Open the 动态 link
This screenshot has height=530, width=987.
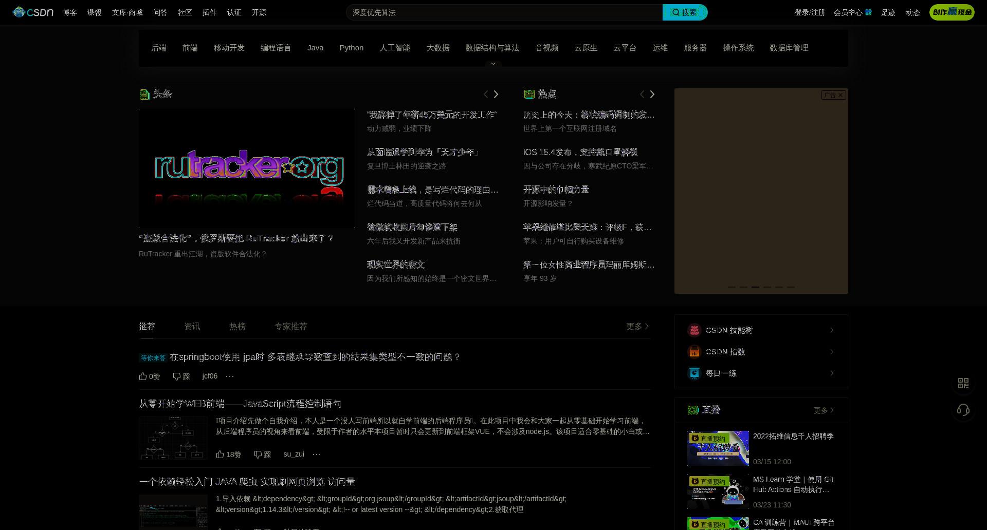[x=913, y=12]
